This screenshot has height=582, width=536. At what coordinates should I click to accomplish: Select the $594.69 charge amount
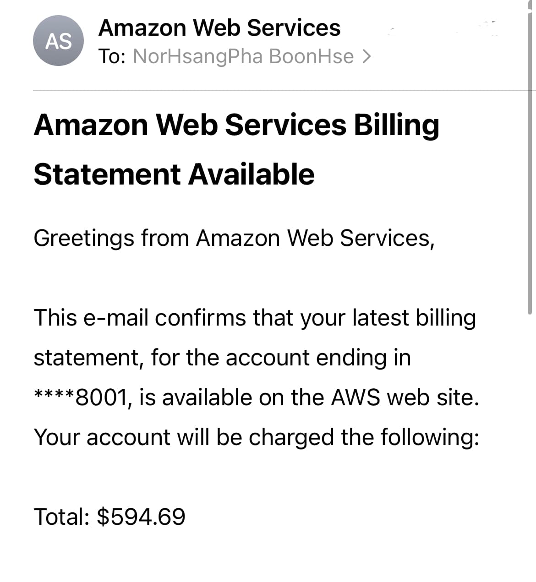pyautogui.click(x=142, y=517)
